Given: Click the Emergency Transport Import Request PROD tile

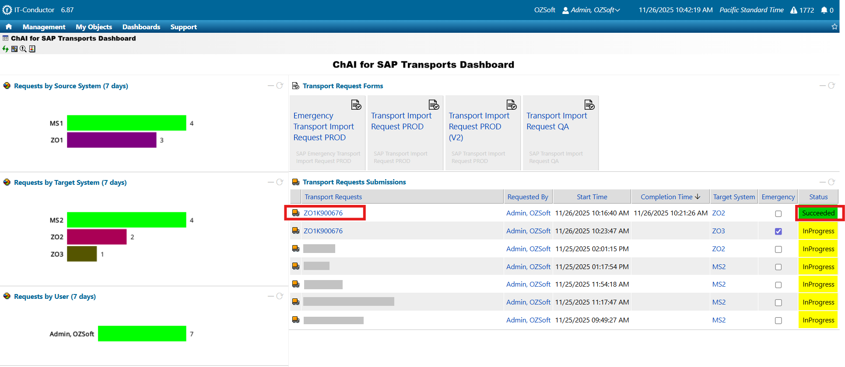Looking at the screenshot, I should click(x=323, y=127).
